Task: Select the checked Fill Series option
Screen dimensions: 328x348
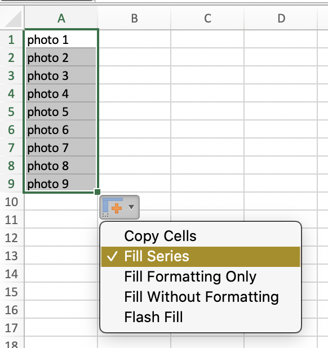Action: pyautogui.click(x=201, y=256)
